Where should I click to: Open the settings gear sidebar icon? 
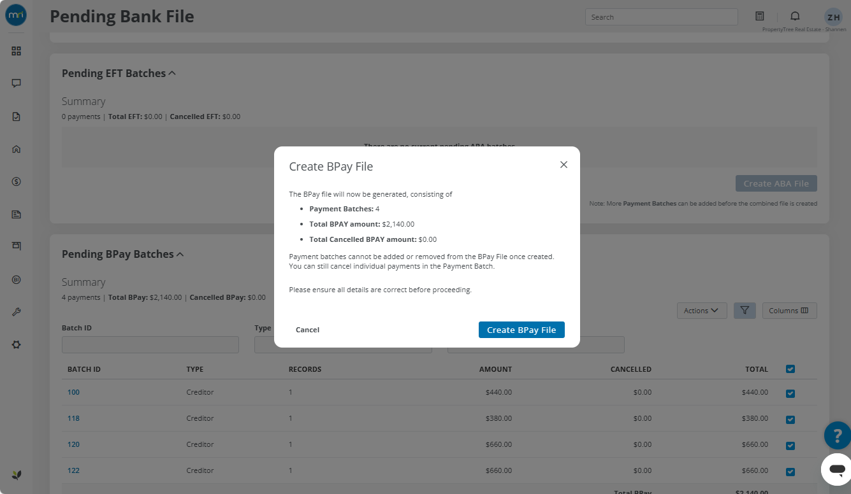(17, 344)
